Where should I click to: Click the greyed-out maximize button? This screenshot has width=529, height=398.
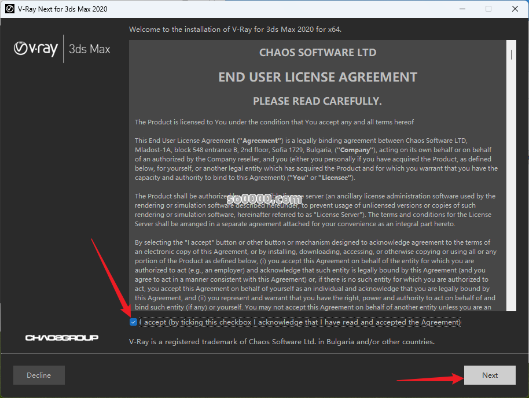[x=488, y=9]
